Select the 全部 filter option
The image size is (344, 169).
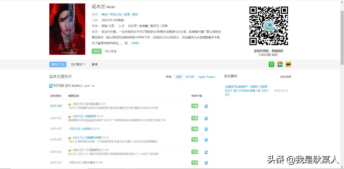[x=178, y=77]
